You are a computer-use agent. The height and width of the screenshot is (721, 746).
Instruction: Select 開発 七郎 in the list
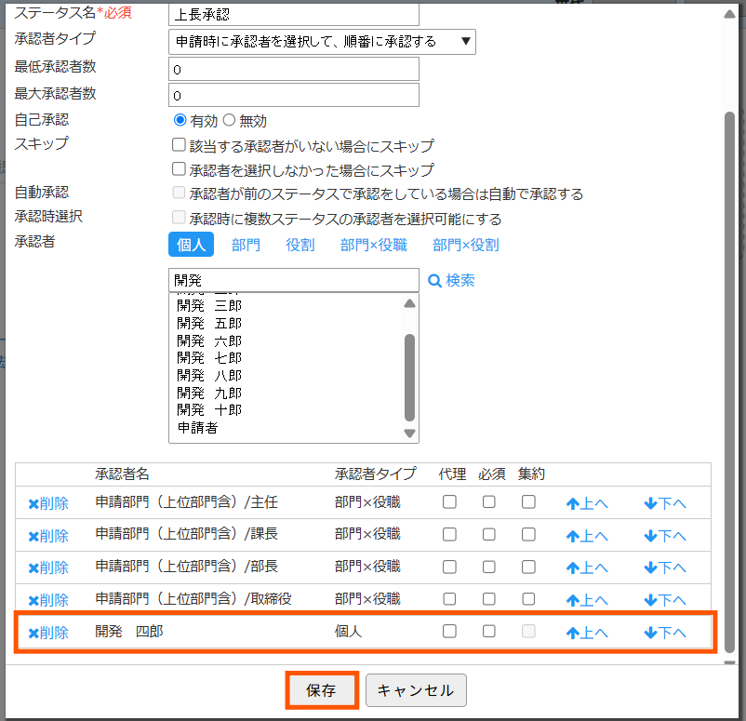[x=209, y=358]
